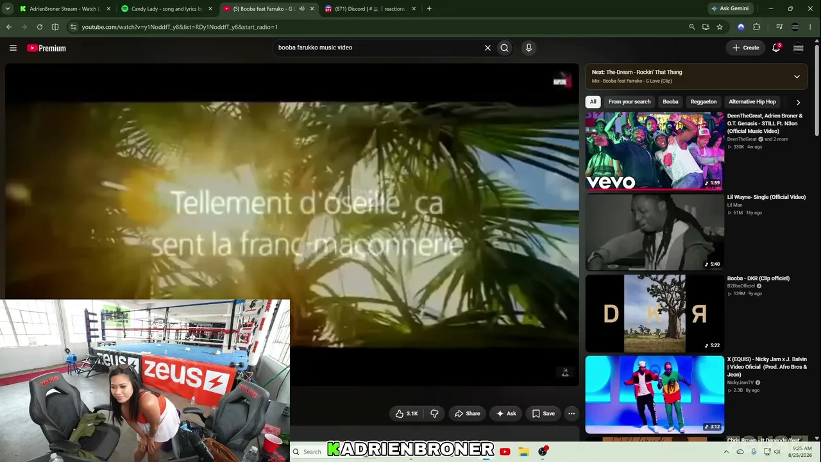Dislike the video with thumbs down
821x462 pixels.
coord(434,414)
